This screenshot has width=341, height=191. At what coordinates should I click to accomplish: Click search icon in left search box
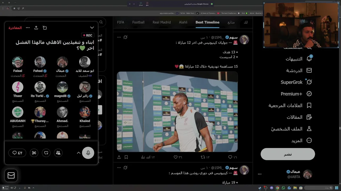pos(101,22)
